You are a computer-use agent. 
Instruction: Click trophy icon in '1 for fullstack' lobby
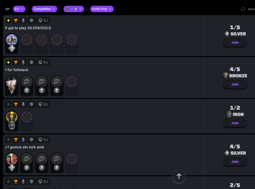[x=16, y=62]
